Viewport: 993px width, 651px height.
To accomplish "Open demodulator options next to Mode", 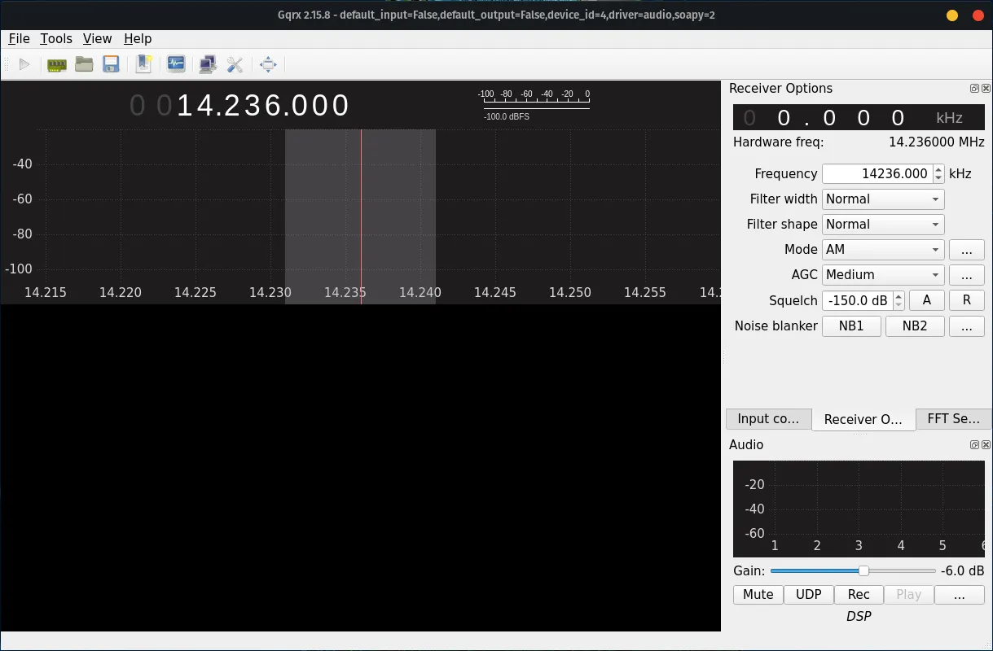I will [967, 250].
